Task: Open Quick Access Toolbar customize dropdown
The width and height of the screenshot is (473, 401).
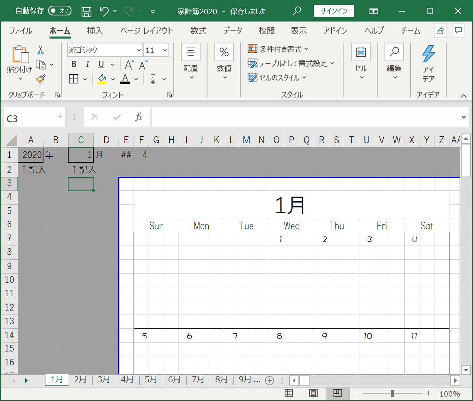Action: (x=153, y=12)
